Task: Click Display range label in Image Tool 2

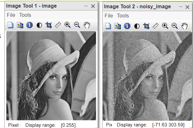Action: click(x=132, y=125)
